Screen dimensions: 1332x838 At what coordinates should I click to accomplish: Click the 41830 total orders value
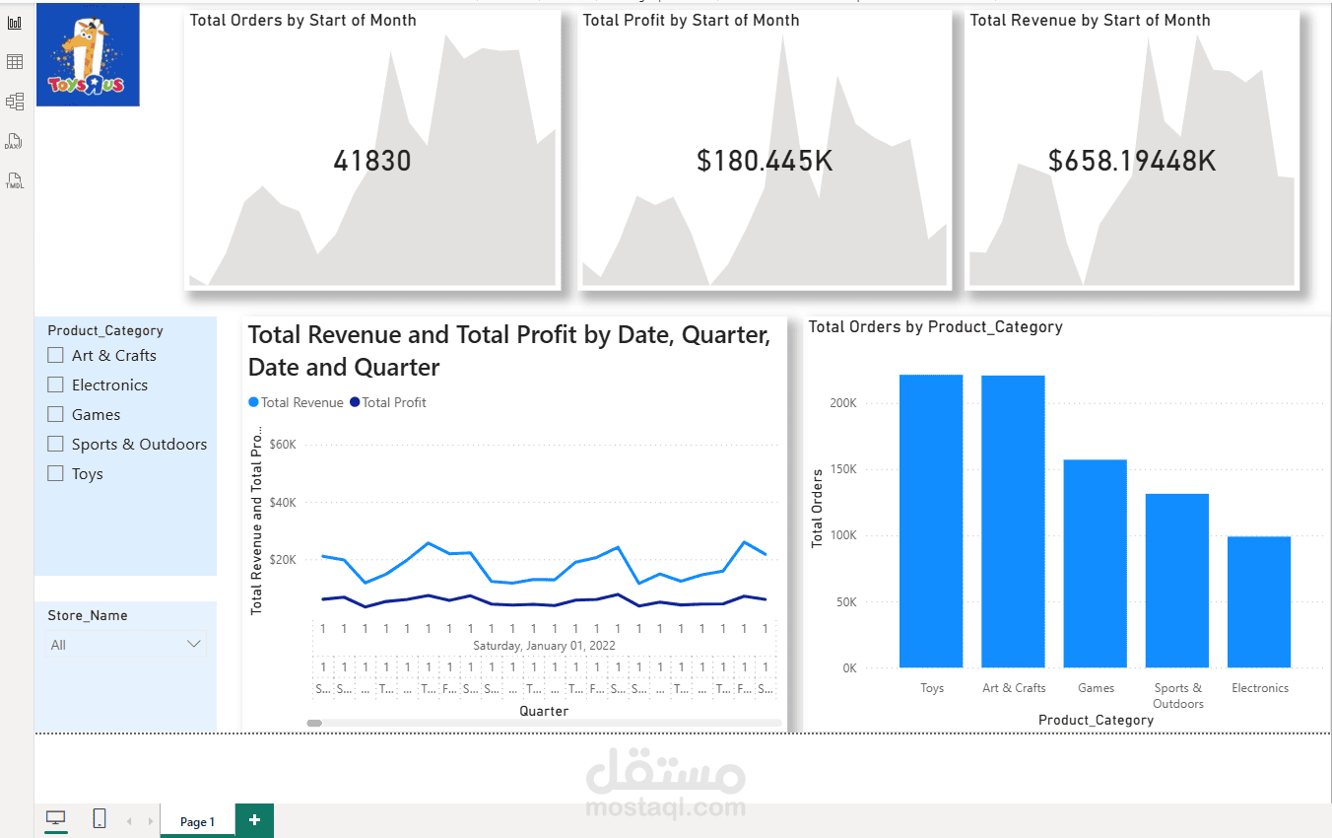tap(372, 161)
